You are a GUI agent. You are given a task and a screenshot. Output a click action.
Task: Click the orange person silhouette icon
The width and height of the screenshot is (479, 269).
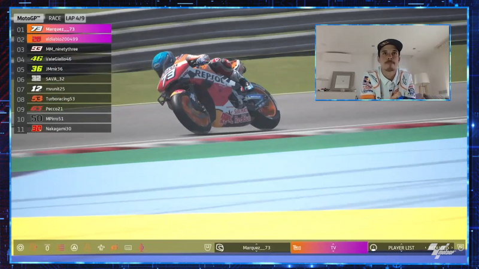87,247
